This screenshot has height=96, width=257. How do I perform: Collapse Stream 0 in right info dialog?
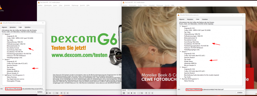click(180, 26)
